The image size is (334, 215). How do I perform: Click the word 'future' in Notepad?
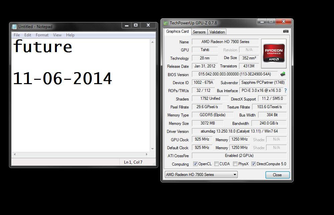tap(42, 46)
